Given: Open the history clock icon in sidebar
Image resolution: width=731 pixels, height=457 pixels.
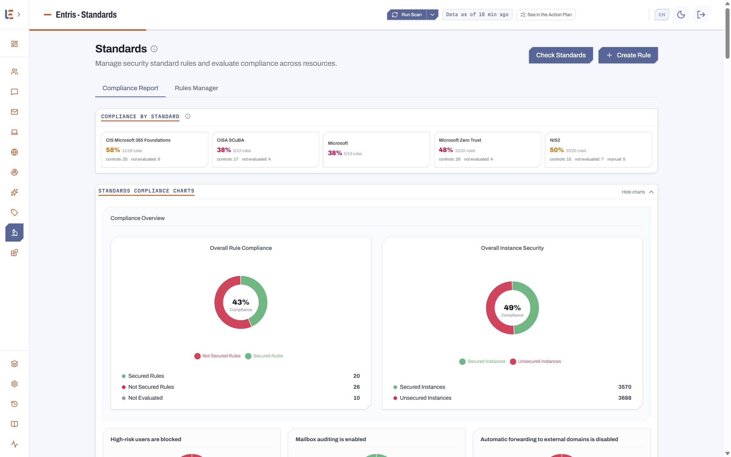Looking at the screenshot, I should (x=14, y=404).
